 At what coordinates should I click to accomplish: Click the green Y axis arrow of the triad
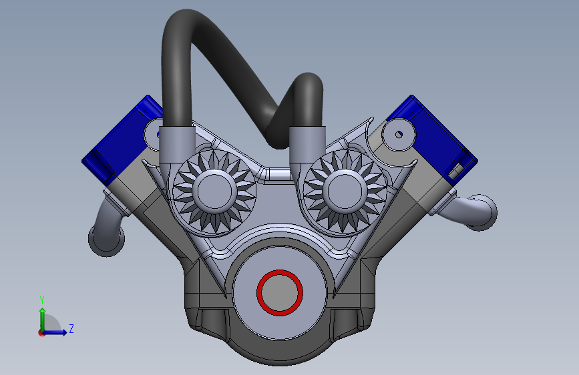tap(43, 319)
